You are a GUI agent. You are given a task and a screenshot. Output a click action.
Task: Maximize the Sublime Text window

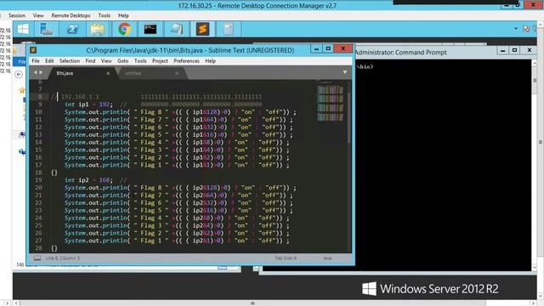click(328, 49)
